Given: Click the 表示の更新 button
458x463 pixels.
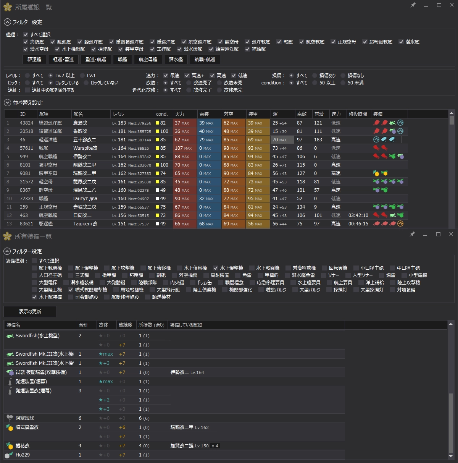Looking at the screenshot, I should click(x=30, y=312).
